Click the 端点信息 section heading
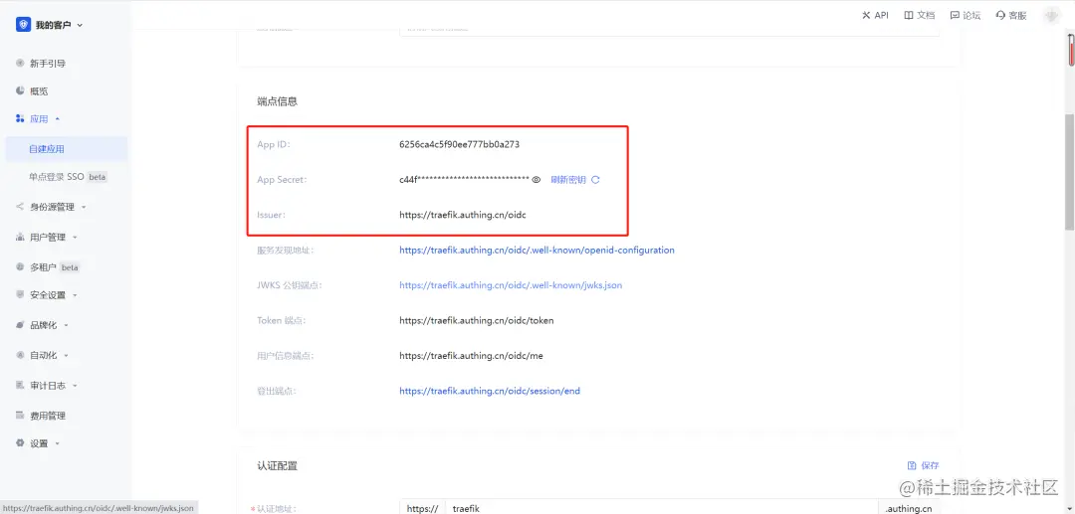Image resolution: width=1075 pixels, height=514 pixels. [277, 101]
